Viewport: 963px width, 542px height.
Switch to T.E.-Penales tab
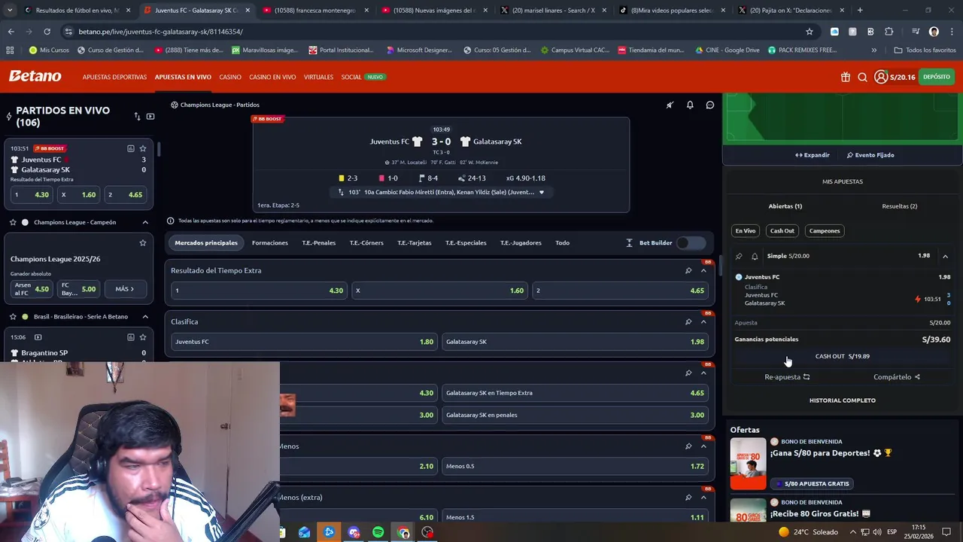tap(319, 242)
